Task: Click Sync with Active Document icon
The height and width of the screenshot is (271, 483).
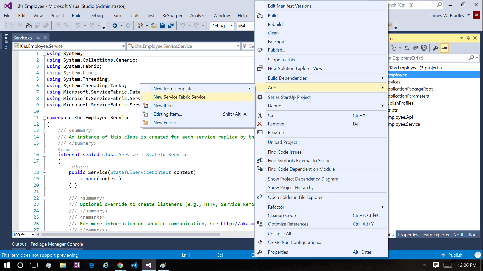Action: [407, 48]
